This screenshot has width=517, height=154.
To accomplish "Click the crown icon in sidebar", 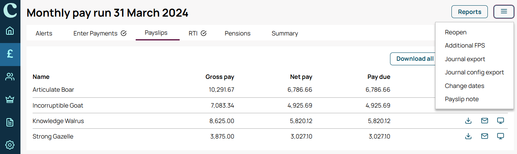I will click(x=10, y=99).
